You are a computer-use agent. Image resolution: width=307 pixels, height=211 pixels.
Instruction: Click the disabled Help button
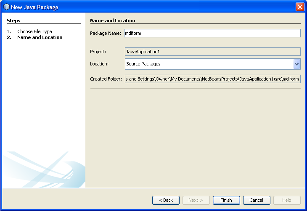287,200
